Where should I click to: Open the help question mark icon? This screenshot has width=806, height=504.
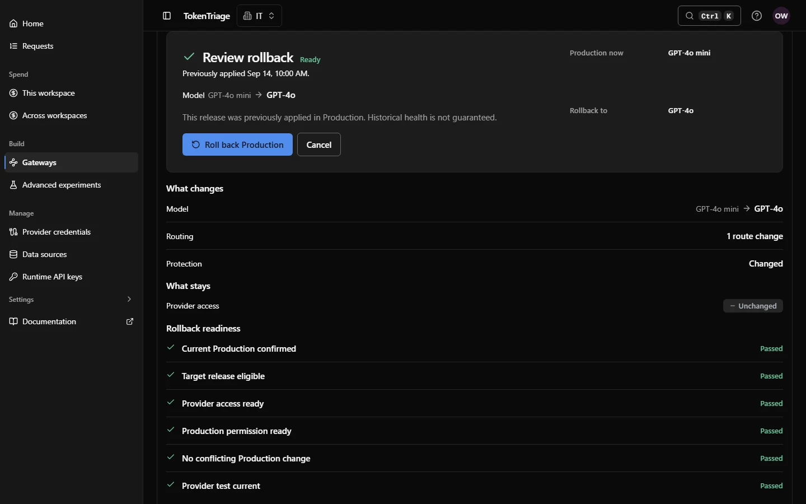757,16
